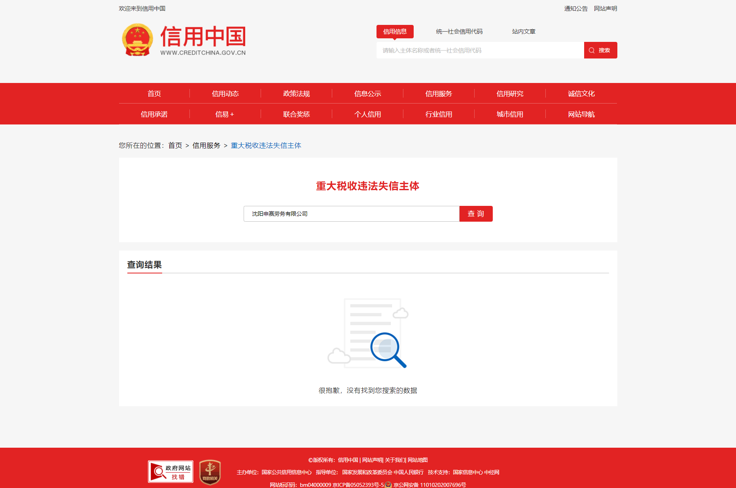The height and width of the screenshot is (488, 736).
Task: Open the 通知公告 link at the top
Action: pos(576,9)
